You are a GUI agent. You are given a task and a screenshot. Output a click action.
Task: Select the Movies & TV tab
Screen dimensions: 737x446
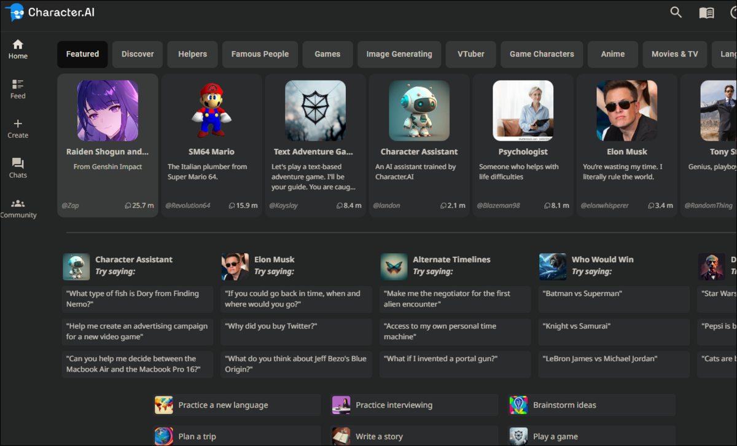674,54
